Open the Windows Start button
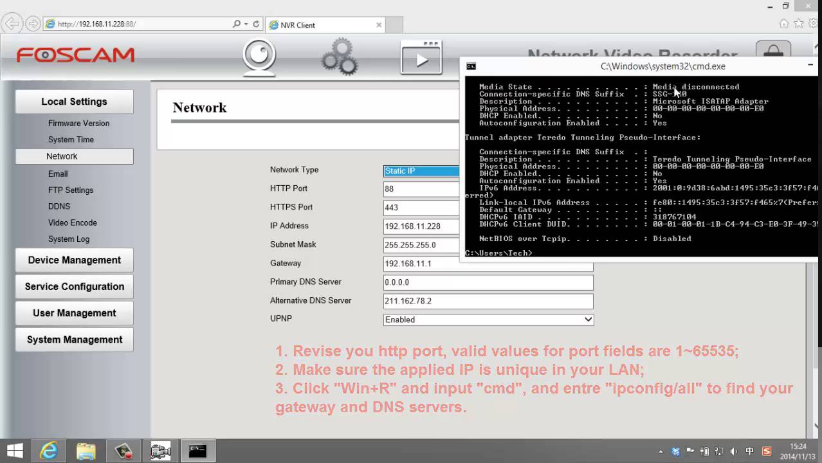Viewport: 822px width, 463px height. tap(15, 451)
